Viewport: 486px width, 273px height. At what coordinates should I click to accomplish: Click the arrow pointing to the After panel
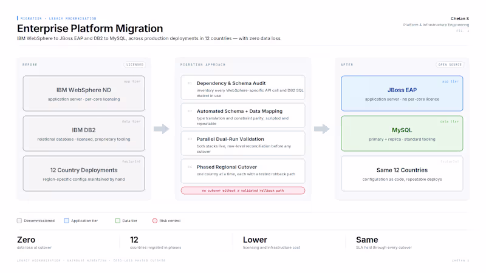click(x=322, y=129)
